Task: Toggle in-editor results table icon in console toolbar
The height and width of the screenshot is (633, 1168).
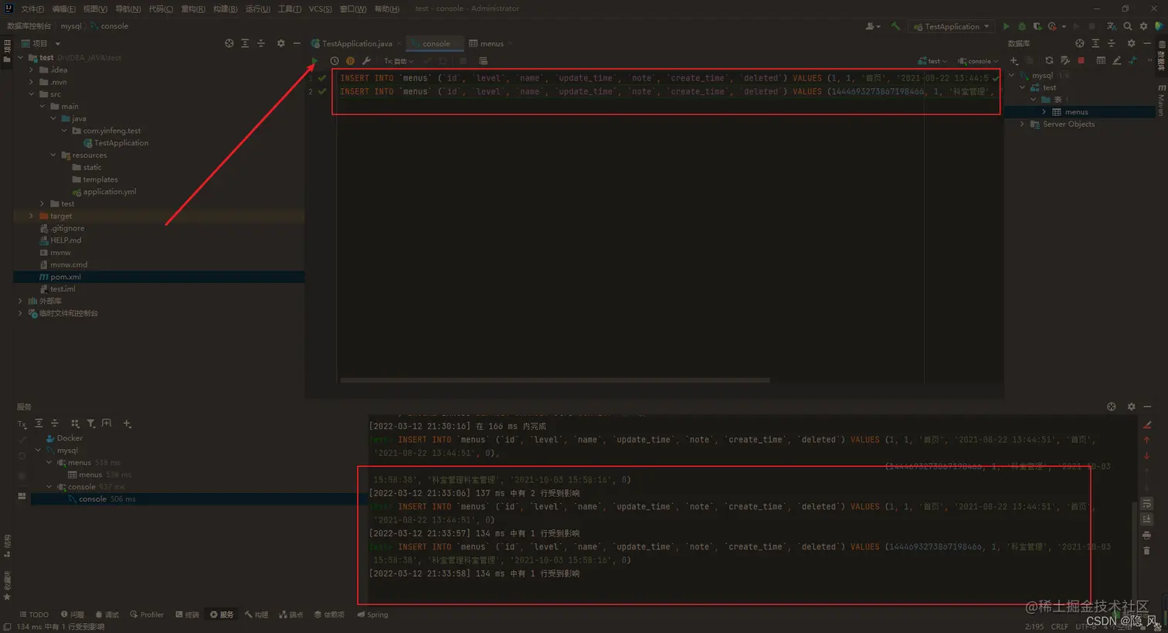Action: pyautogui.click(x=483, y=61)
